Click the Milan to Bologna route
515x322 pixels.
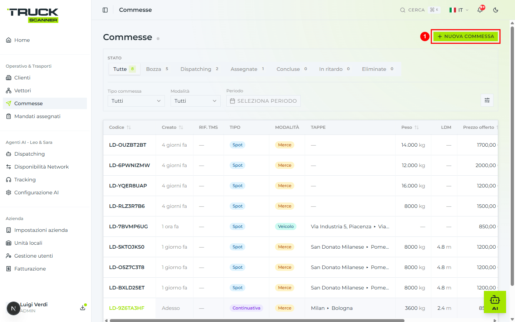[x=332, y=308]
